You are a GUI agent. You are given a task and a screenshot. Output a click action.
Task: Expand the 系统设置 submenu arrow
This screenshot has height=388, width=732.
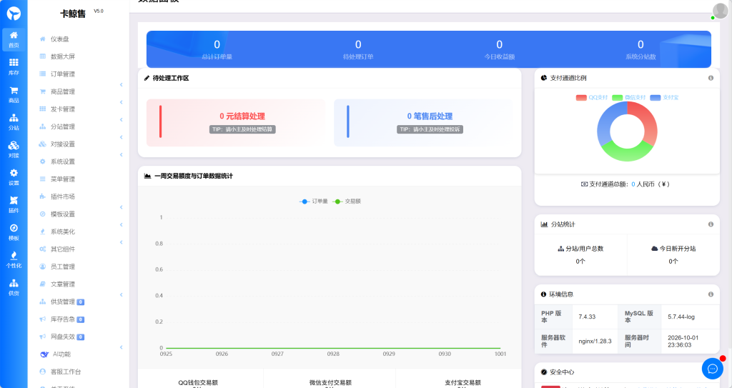[x=121, y=154]
